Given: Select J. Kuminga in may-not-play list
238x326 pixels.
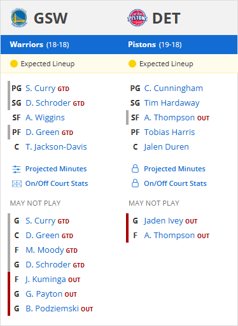Looking at the screenshot, I should tap(46, 280).
